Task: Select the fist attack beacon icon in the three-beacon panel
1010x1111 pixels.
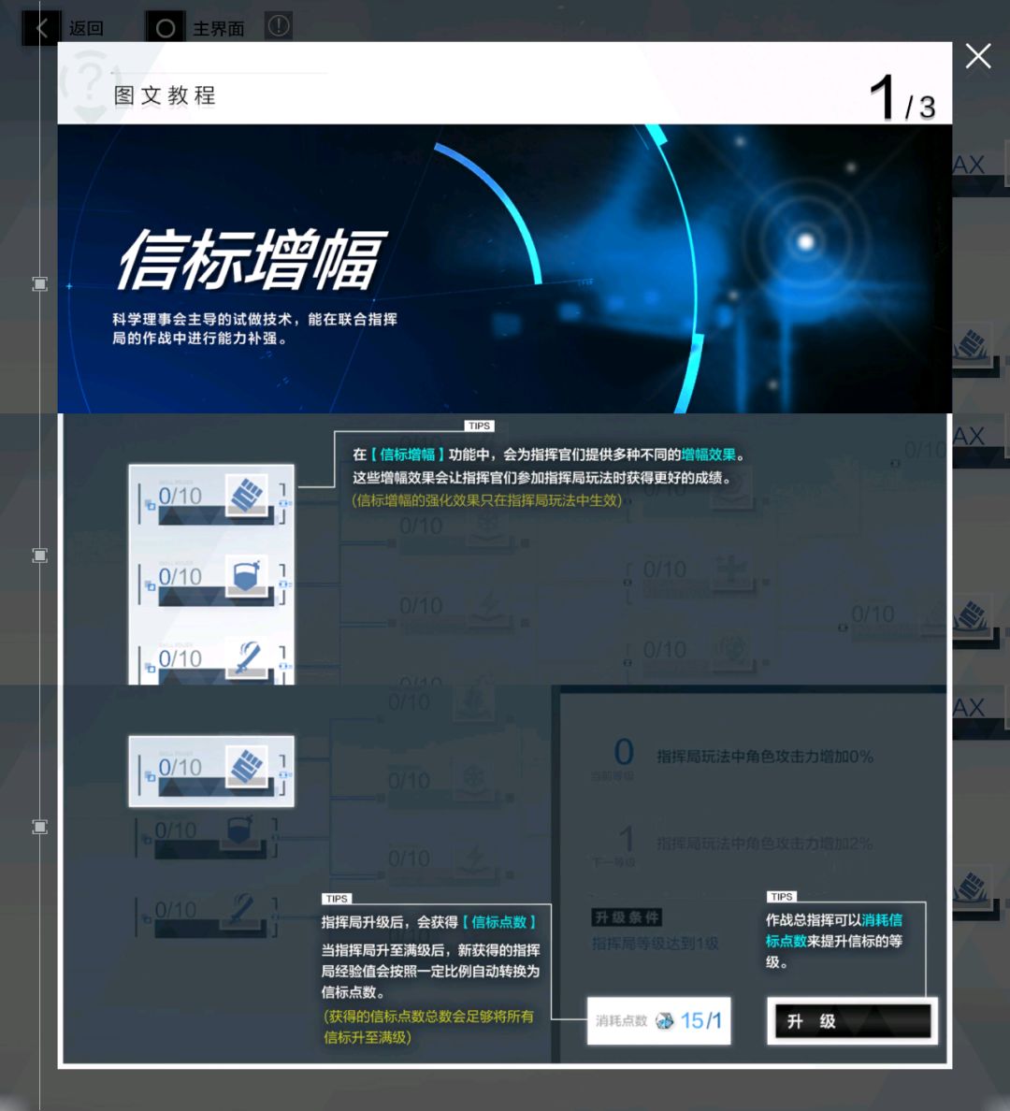Action: (x=247, y=495)
